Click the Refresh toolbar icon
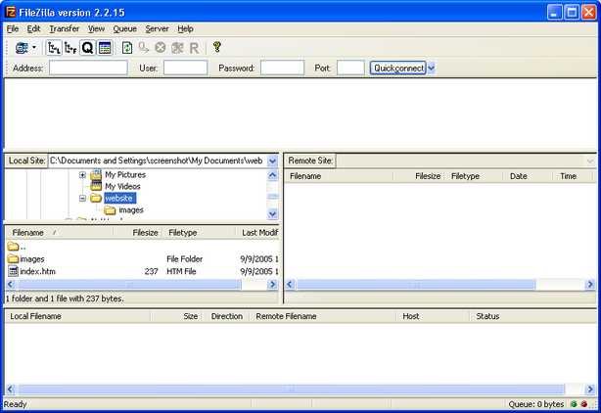The height and width of the screenshot is (413, 601). (x=127, y=48)
